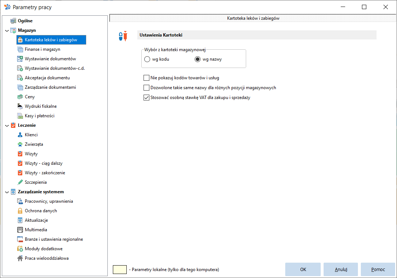
Task: Click the 'Kartoteka leków i zabiegów' page title
Action: click(253, 18)
